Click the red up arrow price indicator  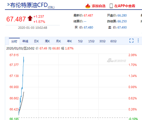click(x=30, y=18)
